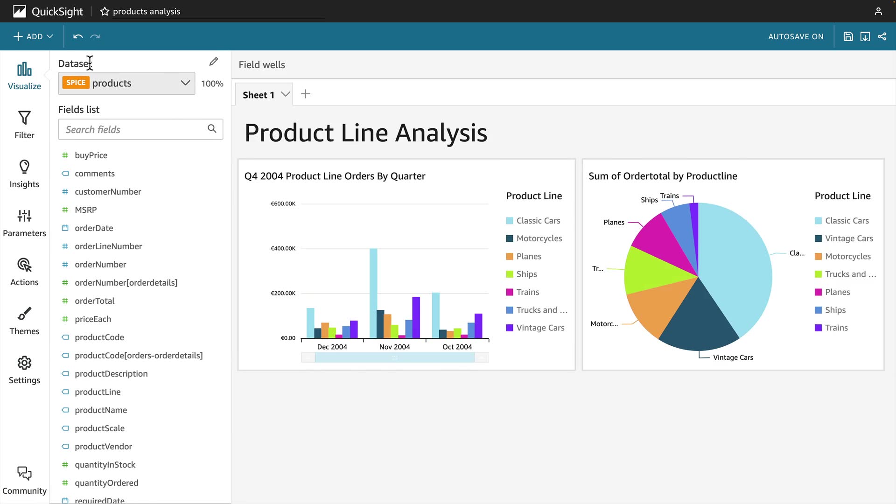
Task: Click the save icon in the top bar
Action: pyautogui.click(x=848, y=36)
